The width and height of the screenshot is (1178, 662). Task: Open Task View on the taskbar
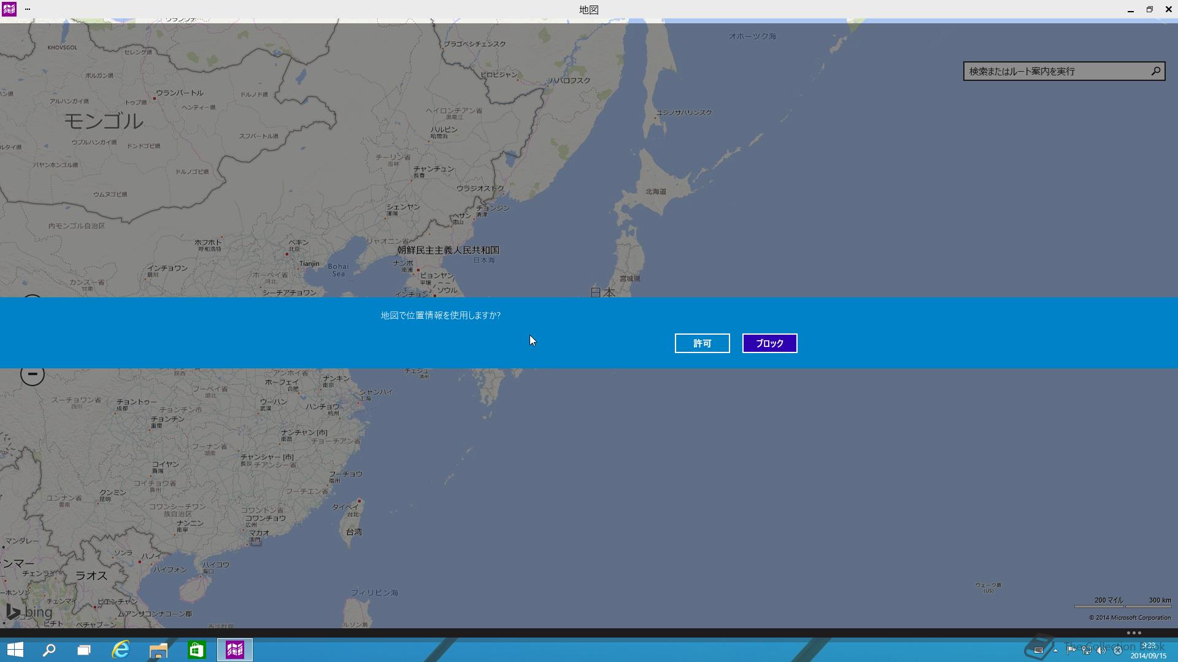pos(83,650)
